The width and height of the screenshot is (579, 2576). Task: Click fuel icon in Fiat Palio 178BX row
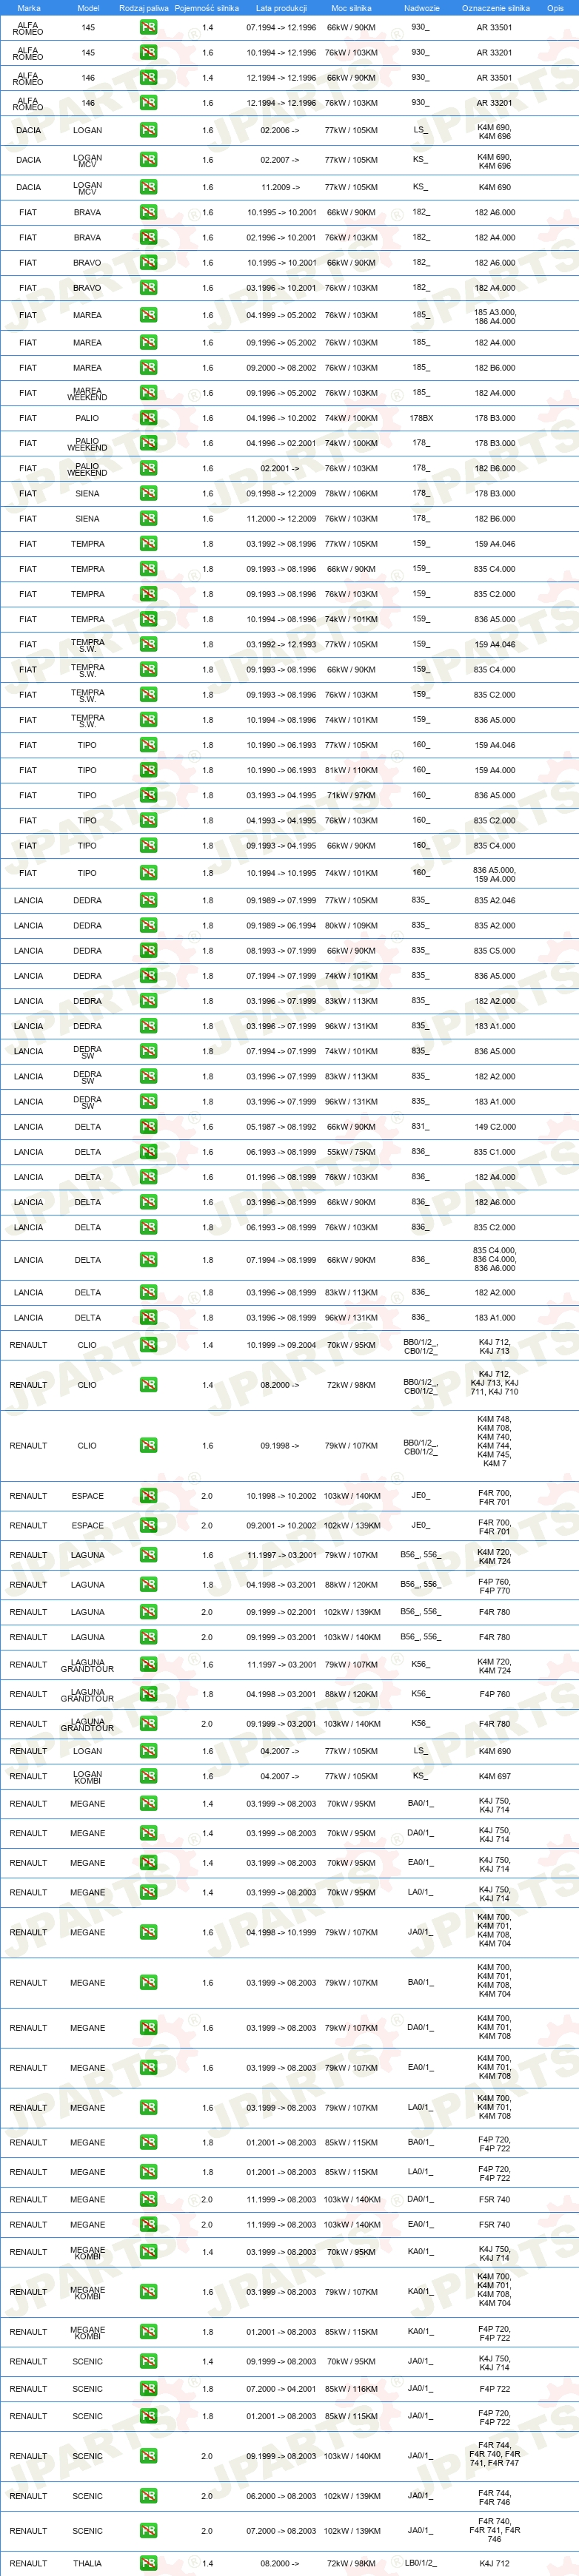148,418
